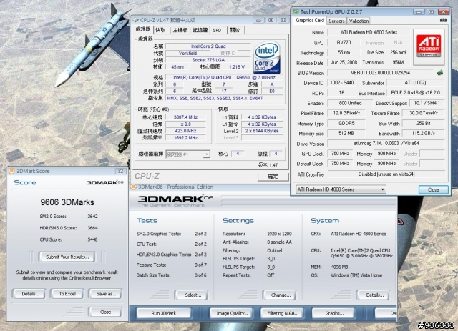Click Filtering & AA button
The width and height of the screenshot is (458, 331).
pos(283,313)
